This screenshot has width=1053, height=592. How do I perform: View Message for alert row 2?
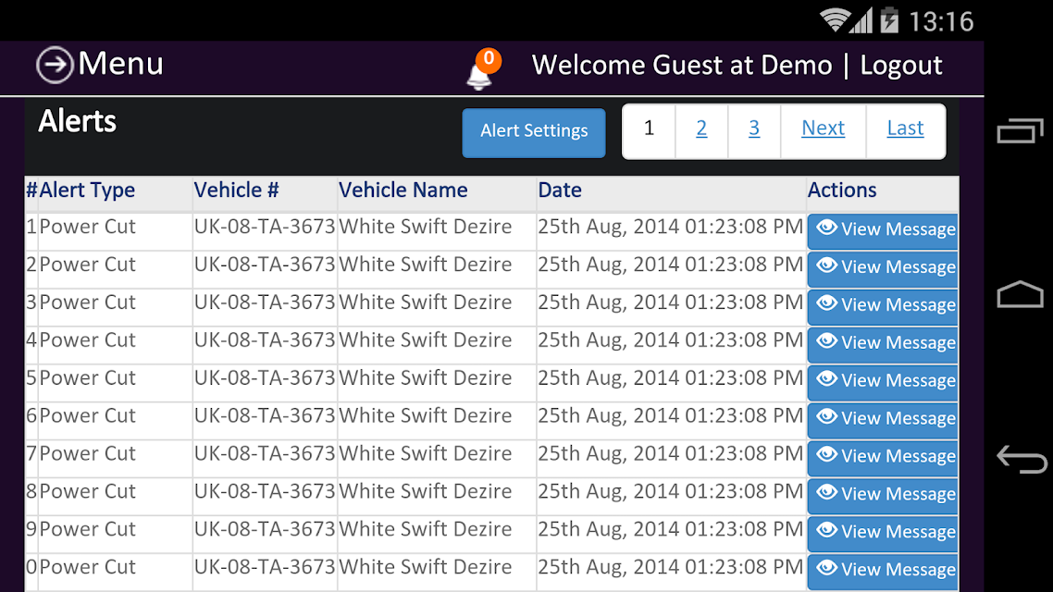(883, 269)
